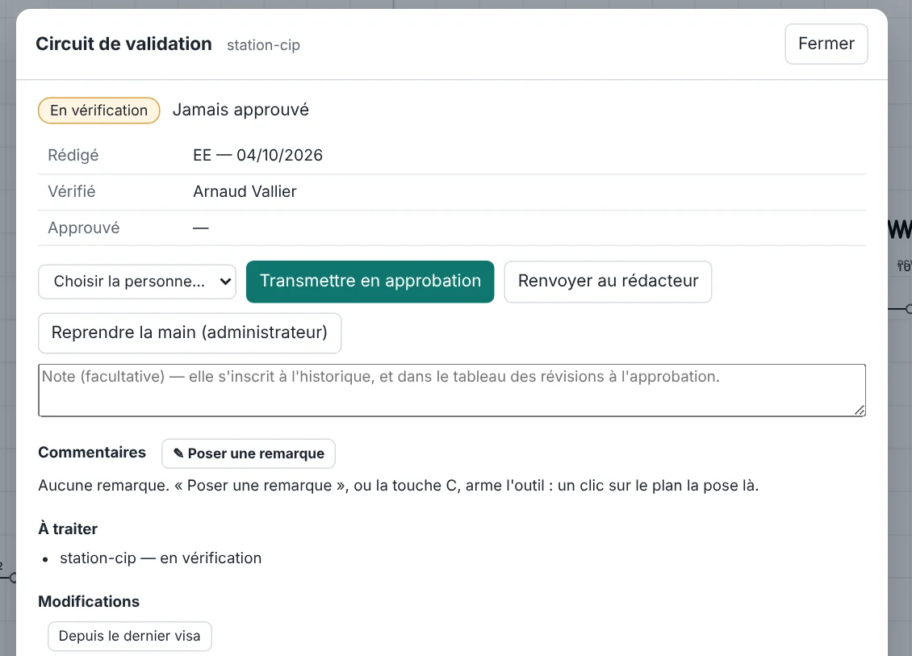Click Renvoyer au rédacteur button

coord(608,282)
